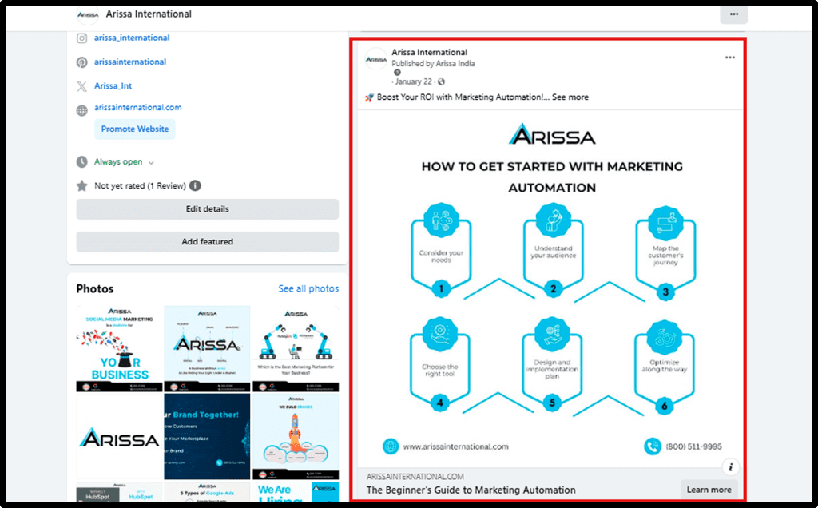Click the Edit details button
Screen dimensions: 818x508
coord(208,209)
